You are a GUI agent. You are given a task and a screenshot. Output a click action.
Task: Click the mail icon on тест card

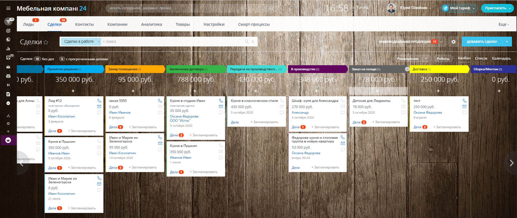(x=464, y=106)
